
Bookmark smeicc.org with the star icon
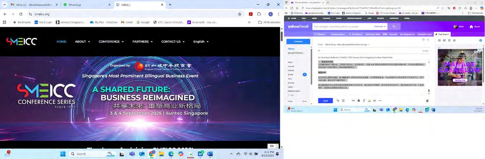tap(240, 14)
